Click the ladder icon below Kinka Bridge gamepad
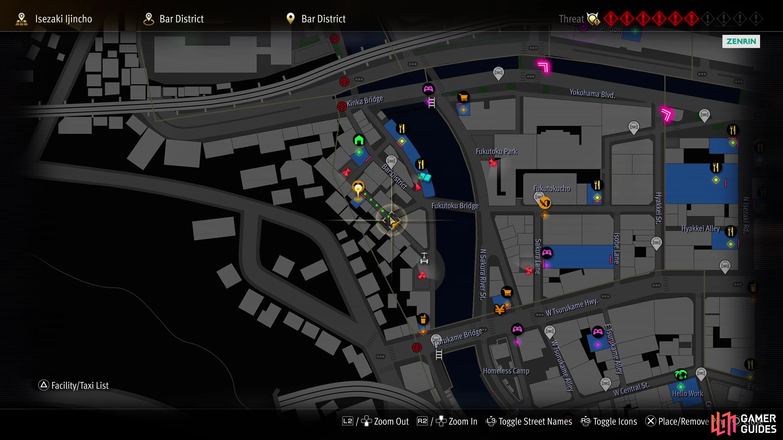The image size is (783, 440). coord(432,102)
